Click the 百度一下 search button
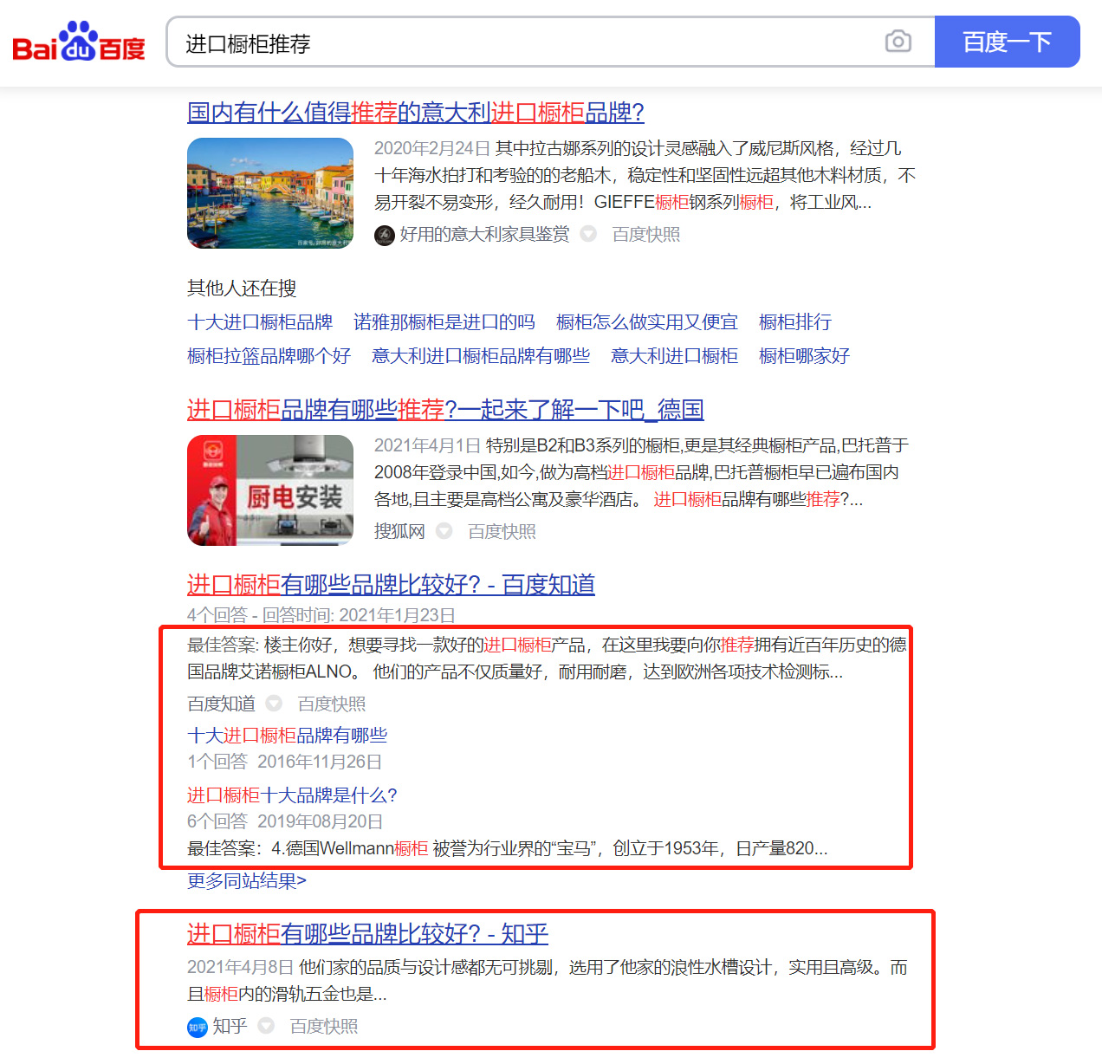Viewport: 1102px width, 1064px height. (1007, 42)
